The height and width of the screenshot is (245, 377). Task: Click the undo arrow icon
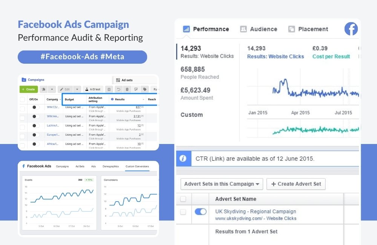click(x=118, y=89)
